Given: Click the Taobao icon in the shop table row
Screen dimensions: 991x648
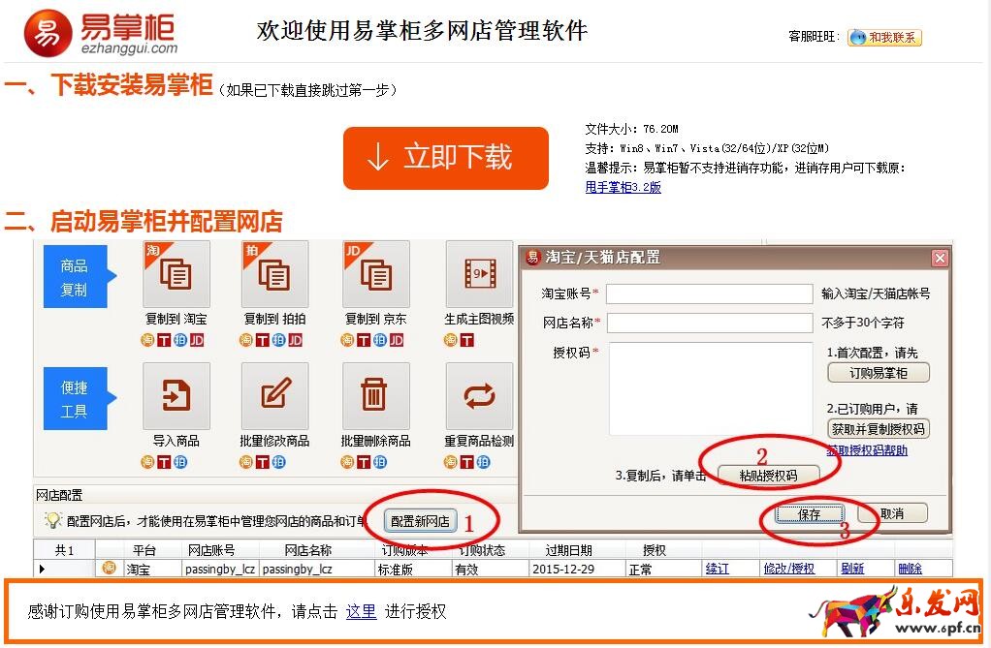Looking at the screenshot, I should 109,568.
